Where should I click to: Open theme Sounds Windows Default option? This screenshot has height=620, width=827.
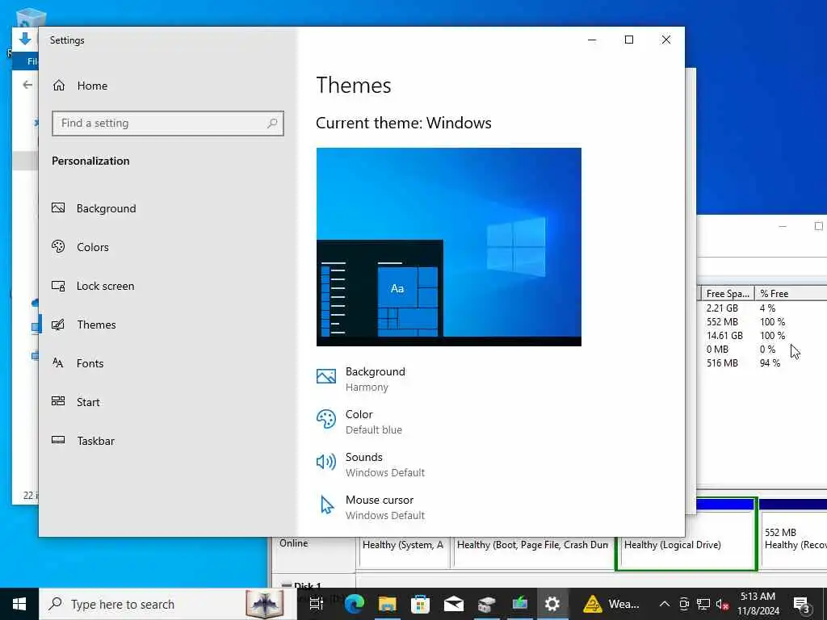tap(370, 464)
